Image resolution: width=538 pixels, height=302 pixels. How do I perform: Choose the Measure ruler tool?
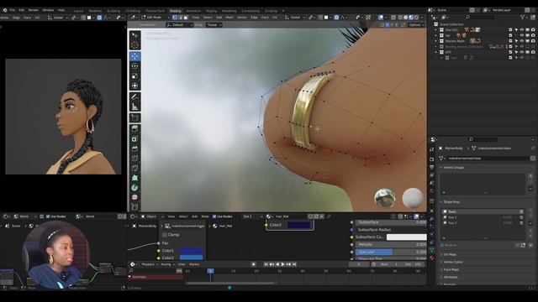point(134,107)
